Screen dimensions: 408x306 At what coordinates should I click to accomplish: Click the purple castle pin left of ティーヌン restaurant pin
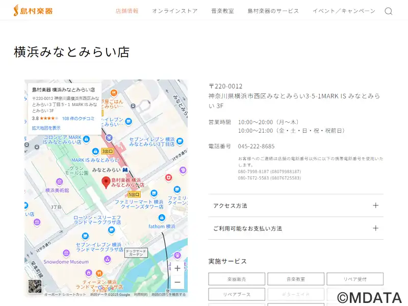(x=89, y=273)
